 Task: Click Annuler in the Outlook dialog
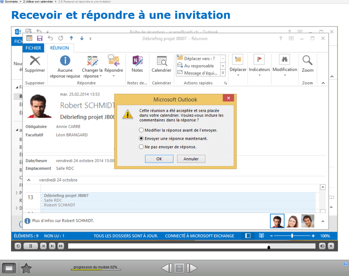click(191, 159)
